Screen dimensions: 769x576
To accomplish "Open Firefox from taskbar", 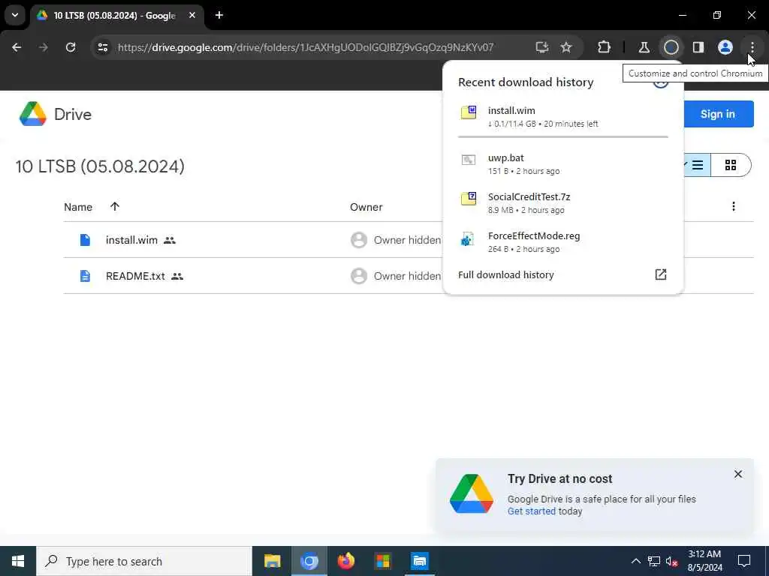I will [x=346, y=561].
